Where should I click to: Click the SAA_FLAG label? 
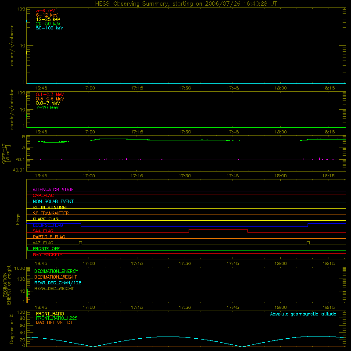(43, 231)
